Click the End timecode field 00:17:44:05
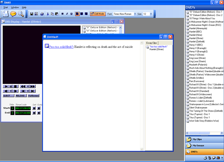 tap(23, 113)
